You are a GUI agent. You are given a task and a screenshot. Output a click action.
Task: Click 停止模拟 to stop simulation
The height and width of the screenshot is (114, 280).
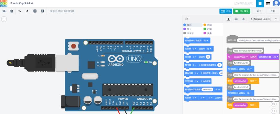(241, 11)
